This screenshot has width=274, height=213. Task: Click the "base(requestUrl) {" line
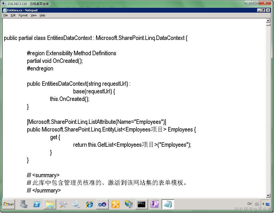click(94, 91)
